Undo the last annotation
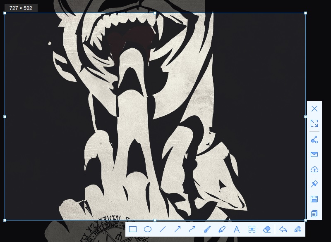Screen dimensions: 331x242 (x=283, y=229)
